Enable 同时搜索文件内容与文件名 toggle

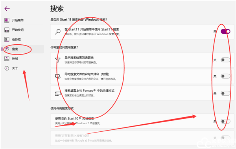225,76
